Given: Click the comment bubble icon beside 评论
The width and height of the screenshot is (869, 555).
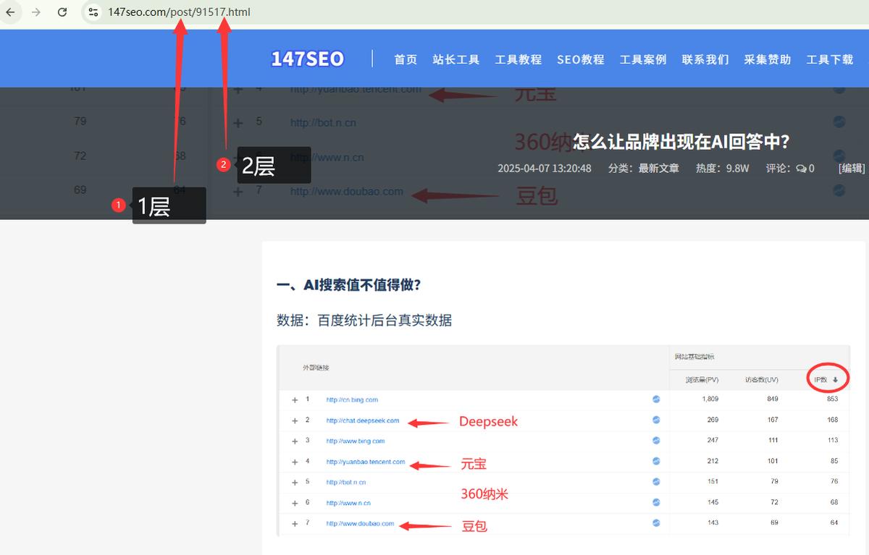Looking at the screenshot, I should 801,168.
